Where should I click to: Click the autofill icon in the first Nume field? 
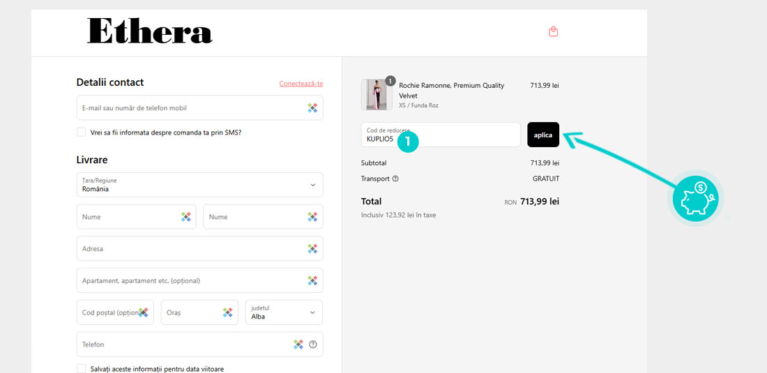185,217
